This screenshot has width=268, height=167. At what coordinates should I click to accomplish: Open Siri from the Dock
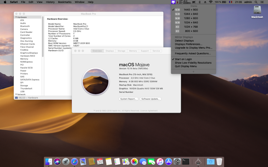click(x=57, y=161)
